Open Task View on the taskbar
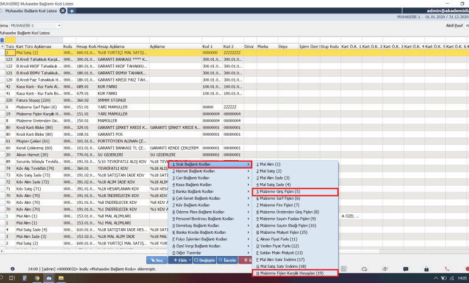The height and width of the screenshot is (283, 469). (12, 278)
